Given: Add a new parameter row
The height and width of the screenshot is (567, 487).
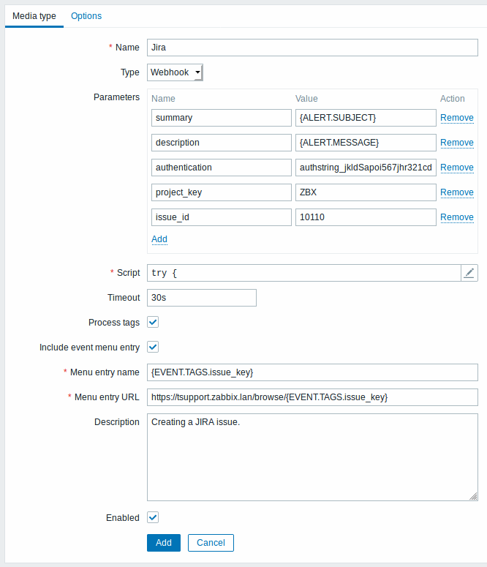Looking at the screenshot, I should click(x=159, y=239).
